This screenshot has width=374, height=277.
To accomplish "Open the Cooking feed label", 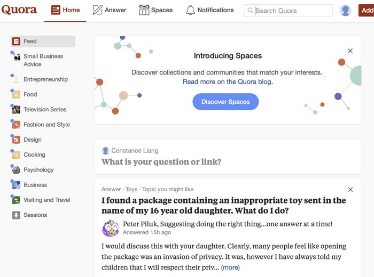I will point(34,155).
